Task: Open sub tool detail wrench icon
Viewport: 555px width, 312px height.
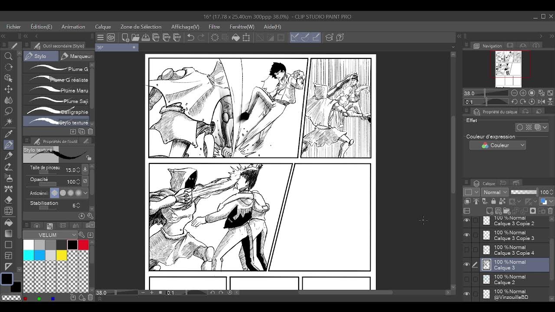Action: click(x=90, y=216)
